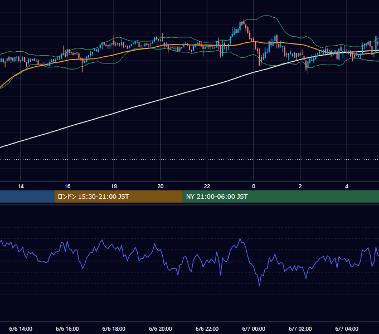The height and width of the screenshot is (334, 379).
Task: Click the '14' hour label on the price chart axis
Action: [21, 186]
